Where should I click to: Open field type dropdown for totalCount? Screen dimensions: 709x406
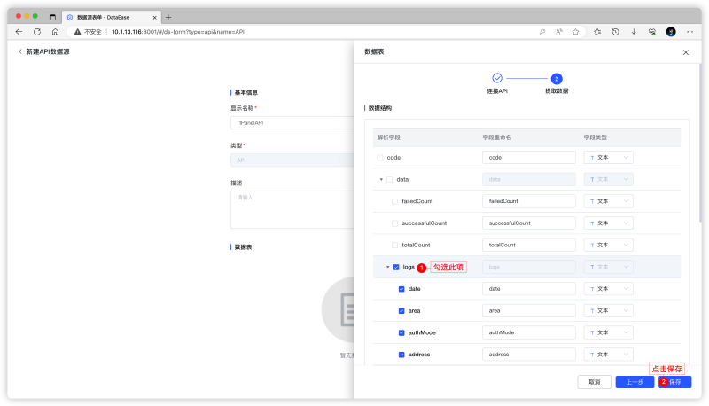(608, 245)
